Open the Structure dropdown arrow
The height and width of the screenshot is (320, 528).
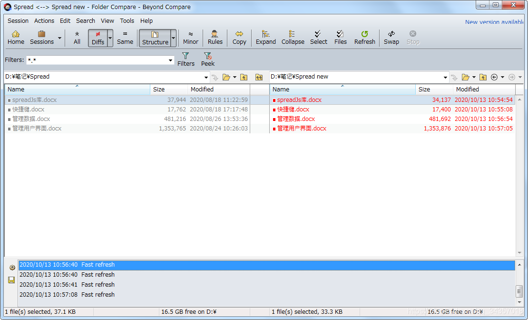(174, 38)
